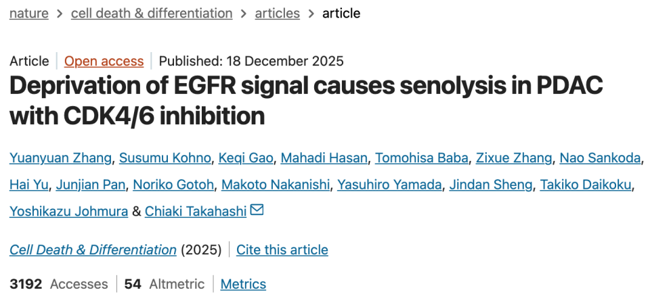The height and width of the screenshot is (307, 650).
Task: Open Yoshikazu Johmura author link
Action: click(68, 211)
